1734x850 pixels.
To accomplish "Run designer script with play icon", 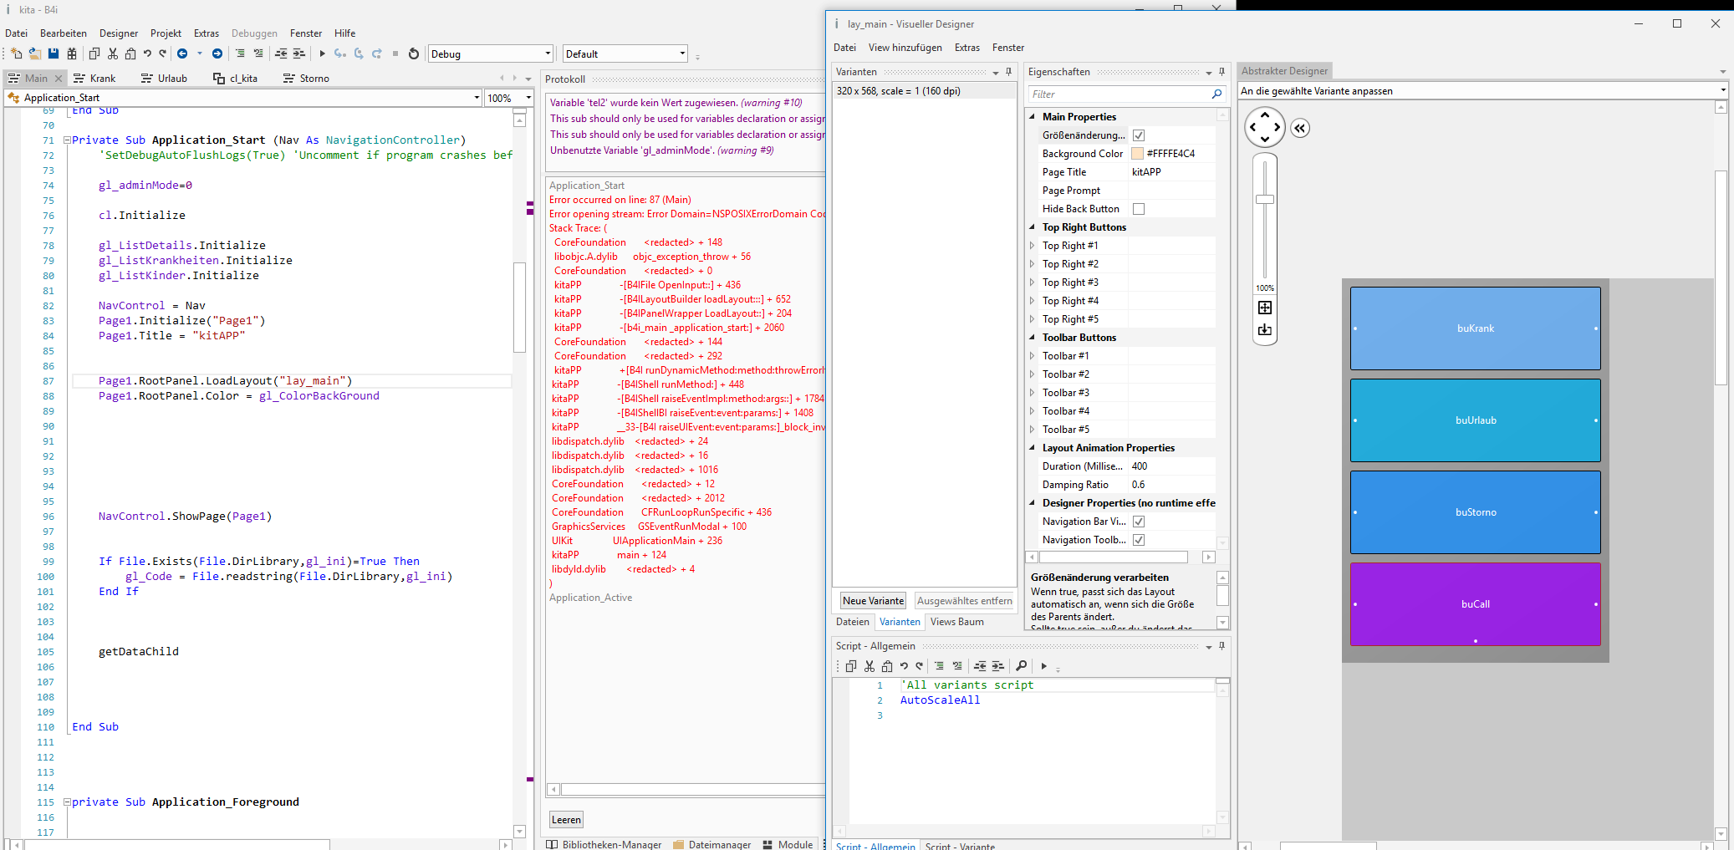I will point(1043,666).
